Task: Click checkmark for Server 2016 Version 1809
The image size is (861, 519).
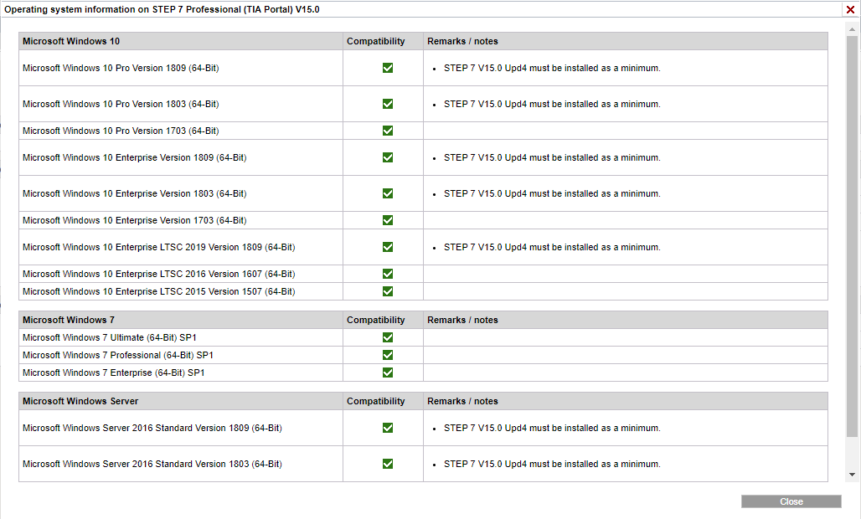Action: 388,428
